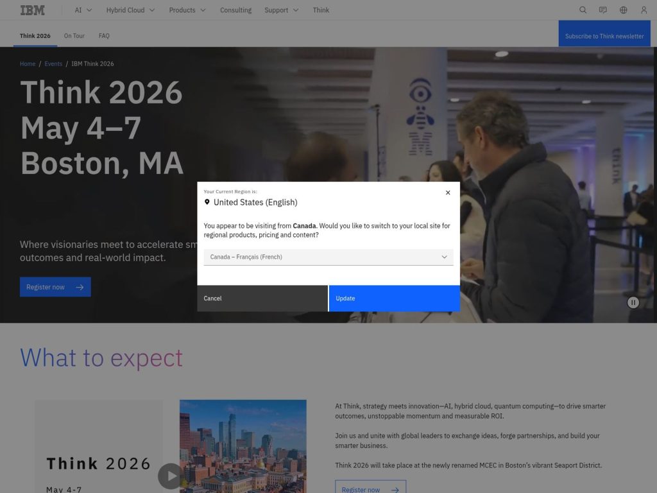
Task: Navigate to Home via the breadcrumb
Action: tap(27, 64)
